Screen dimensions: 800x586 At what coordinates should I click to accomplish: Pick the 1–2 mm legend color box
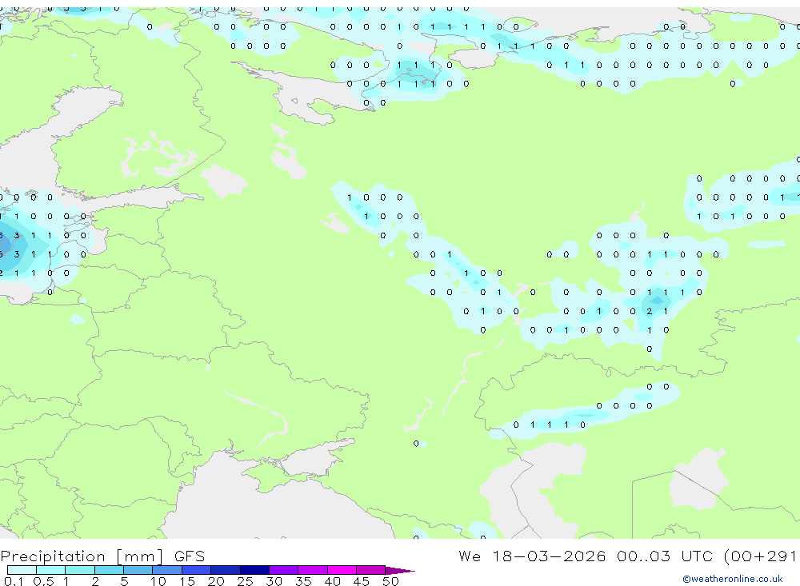click(x=80, y=570)
